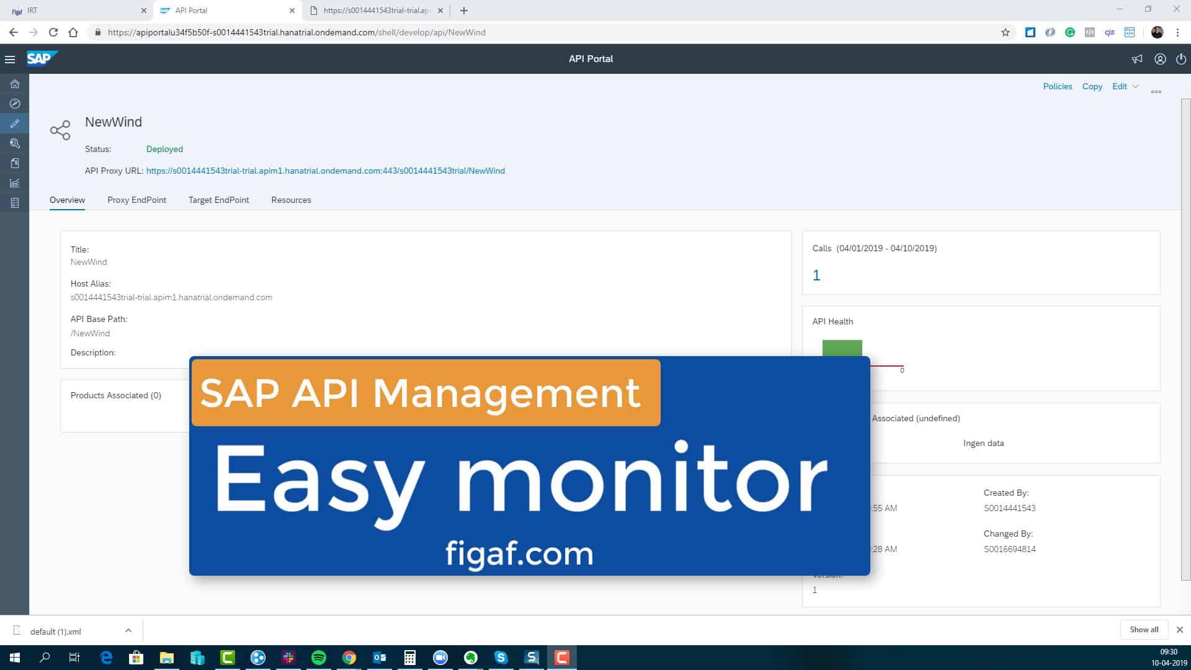Close the IRT browser tab
Image resolution: width=1191 pixels, height=670 pixels.
click(x=144, y=11)
